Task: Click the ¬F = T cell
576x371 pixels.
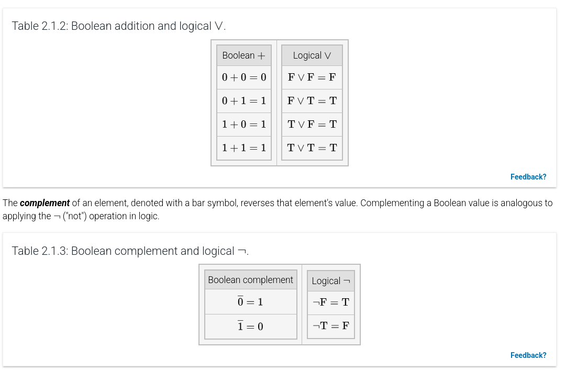Action: click(331, 303)
